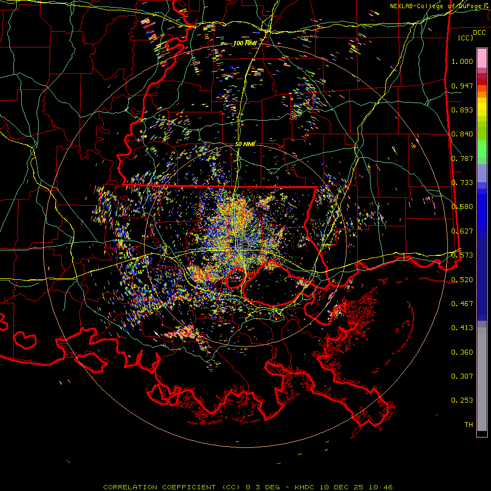Click the 0.467 scale value
Viewport: 491px width, 491px height.
462,304
